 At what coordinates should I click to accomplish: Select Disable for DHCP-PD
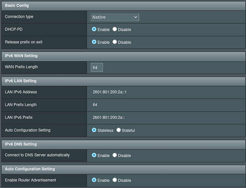point(115,29)
